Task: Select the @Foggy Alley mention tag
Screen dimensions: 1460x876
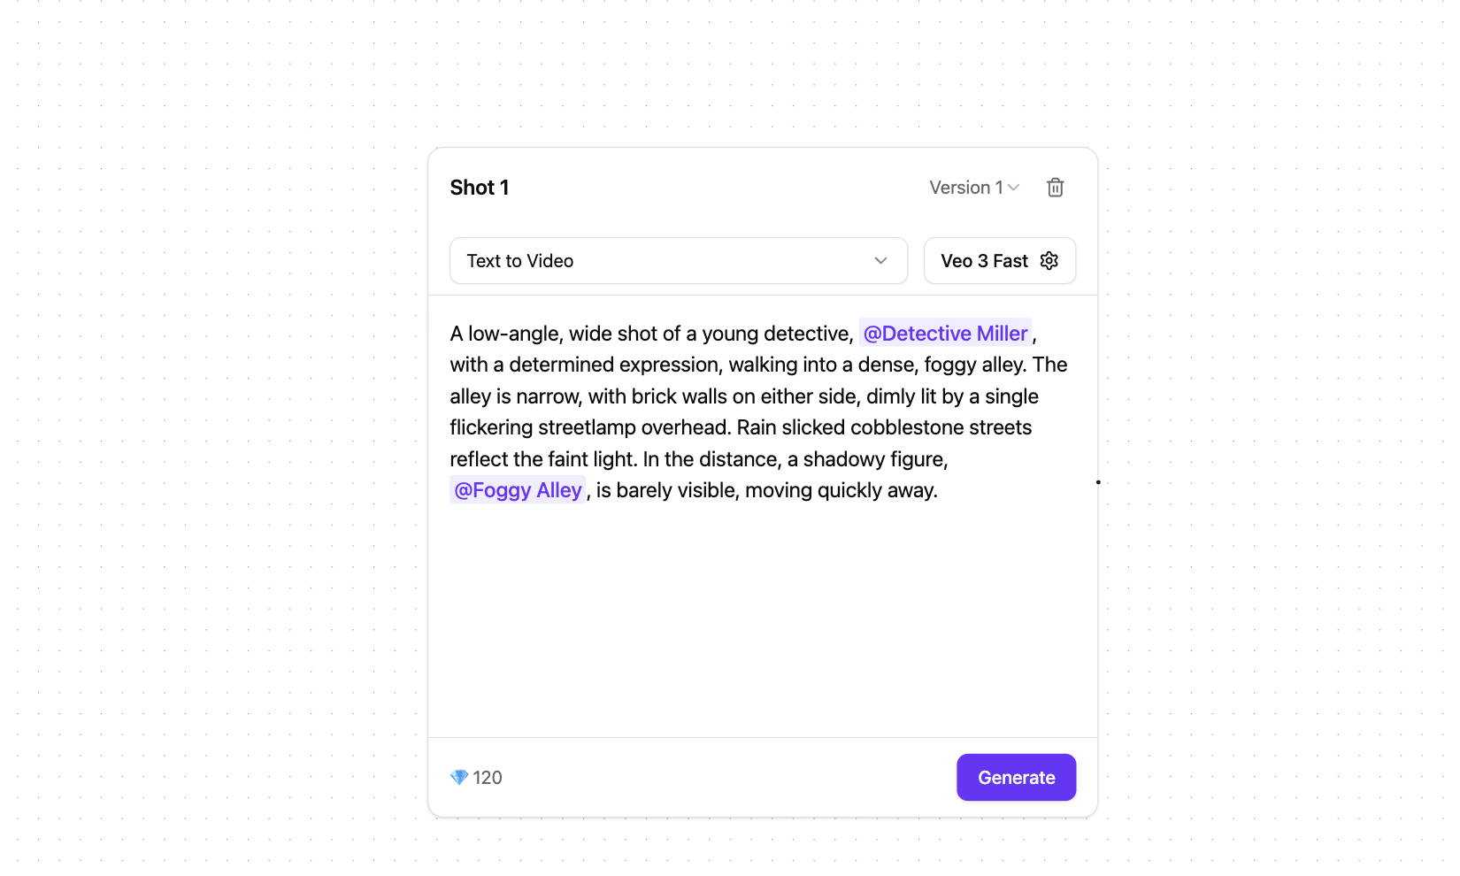Action: pos(518,490)
